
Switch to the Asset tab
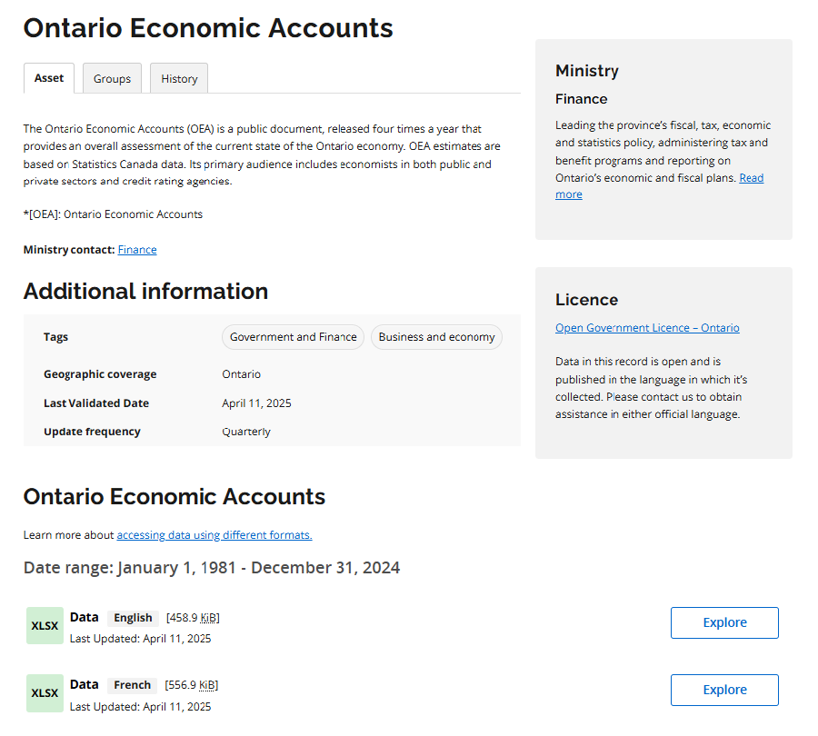49,78
